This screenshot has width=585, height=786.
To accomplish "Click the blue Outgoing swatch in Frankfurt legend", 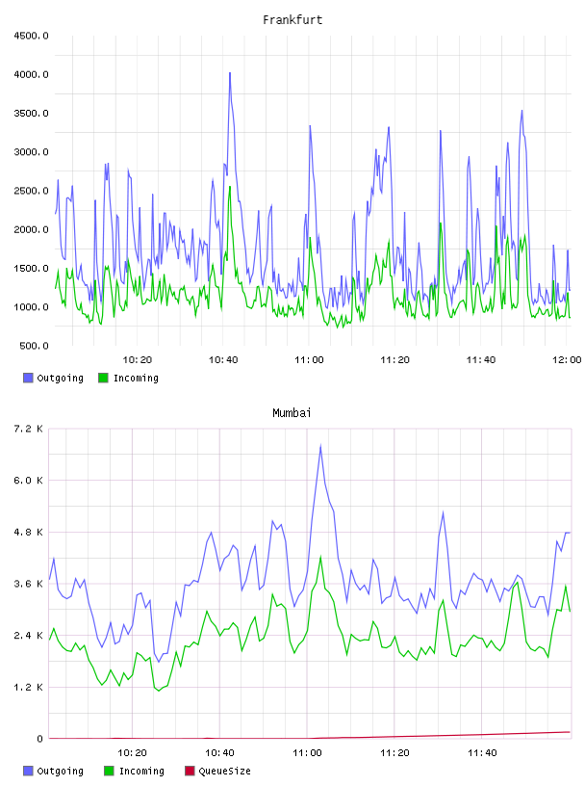I will coord(28,378).
